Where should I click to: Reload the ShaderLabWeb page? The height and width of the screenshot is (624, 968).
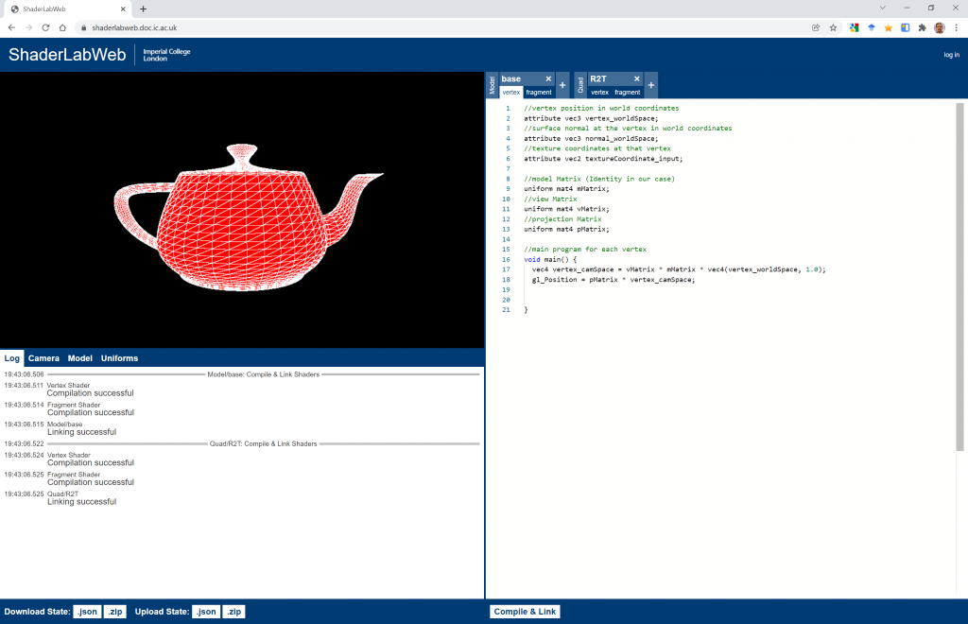[46, 27]
